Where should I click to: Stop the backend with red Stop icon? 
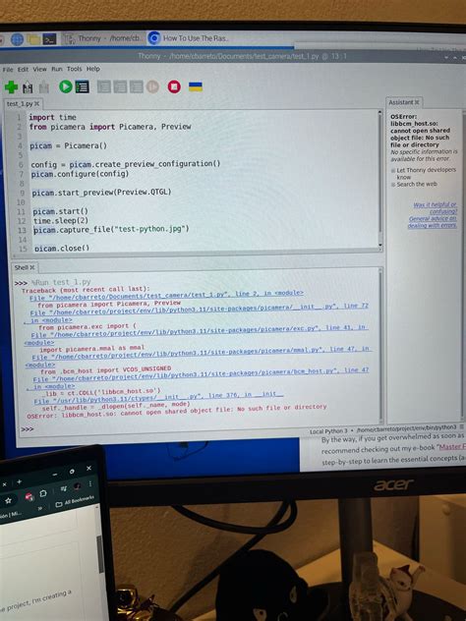coord(174,86)
